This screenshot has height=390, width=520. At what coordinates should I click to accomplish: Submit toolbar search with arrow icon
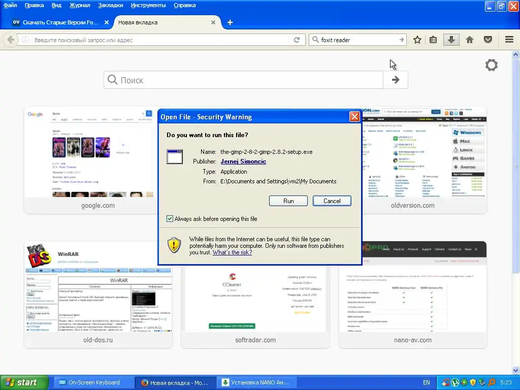(402, 40)
